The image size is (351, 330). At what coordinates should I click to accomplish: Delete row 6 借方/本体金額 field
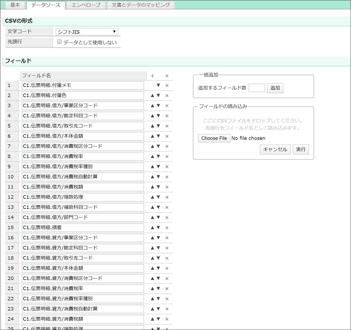[x=167, y=136]
